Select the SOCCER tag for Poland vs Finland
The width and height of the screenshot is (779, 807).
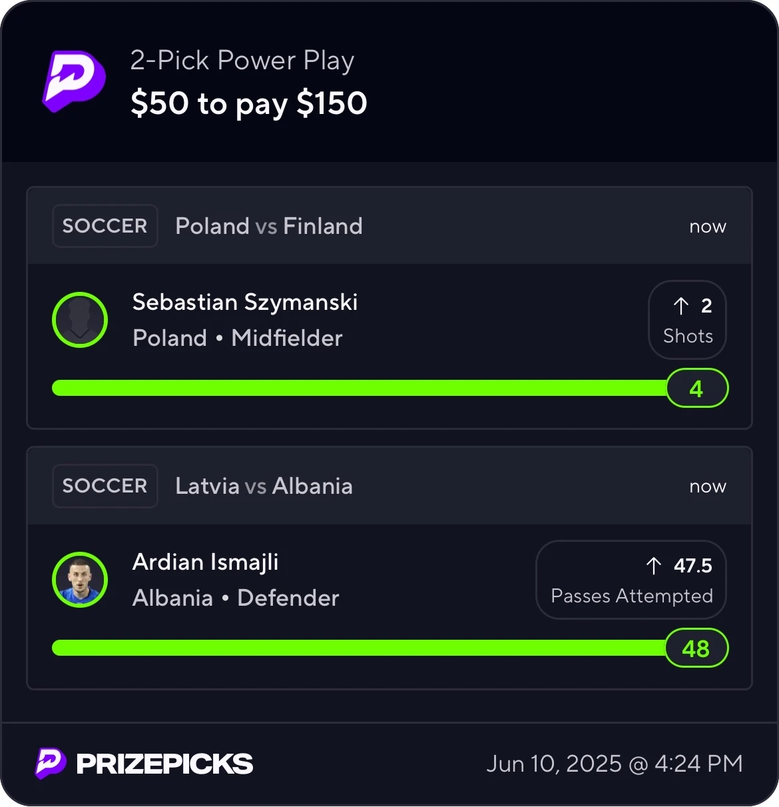tap(105, 226)
